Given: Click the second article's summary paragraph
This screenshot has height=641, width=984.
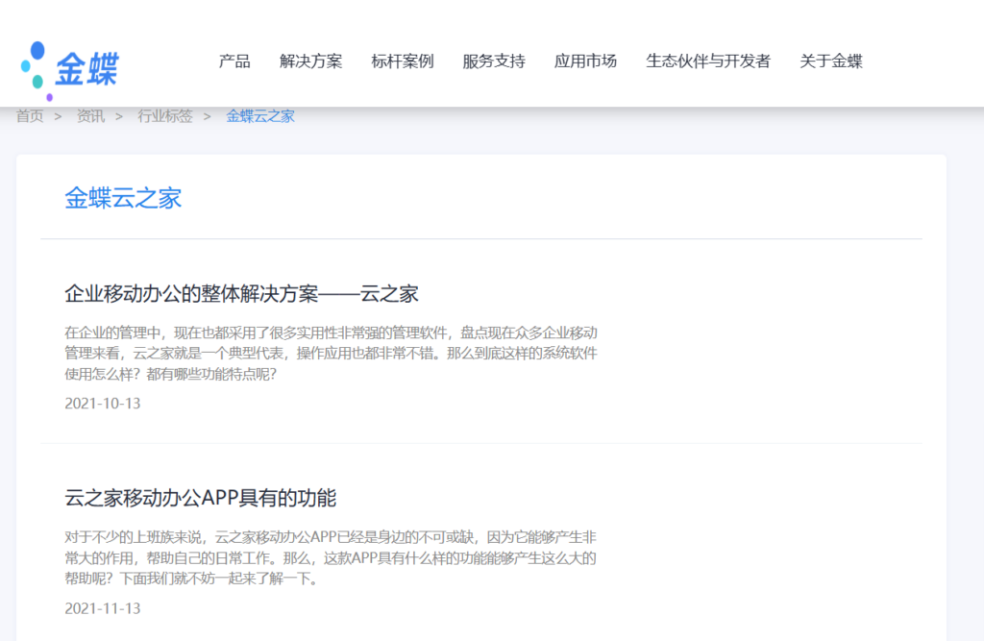Looking at the screenshot, I should click(331, 557).
